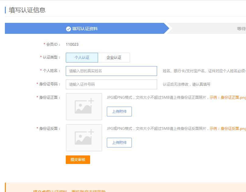Viewport: 246px width, 192px height.
Task: Switch to 企业认证 authentication type
Action: click(x=114, y=57)
